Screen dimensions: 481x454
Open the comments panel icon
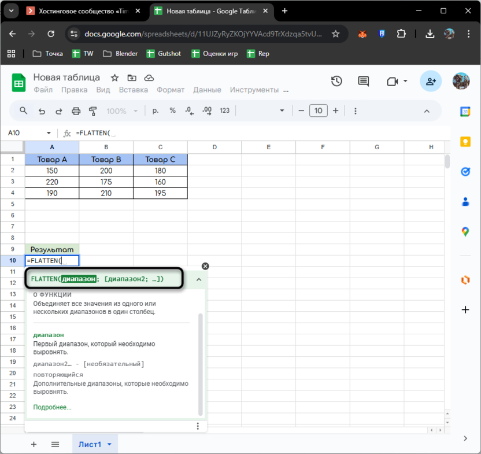click(364, 81)
